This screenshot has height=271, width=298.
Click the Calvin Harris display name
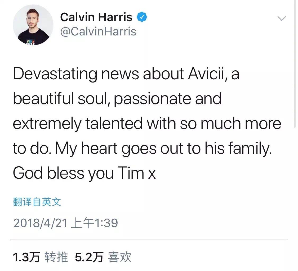point(96,17)
